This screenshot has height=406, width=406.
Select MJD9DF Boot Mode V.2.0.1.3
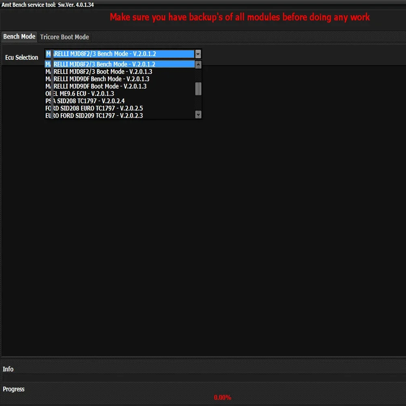(x=120, y=86)
